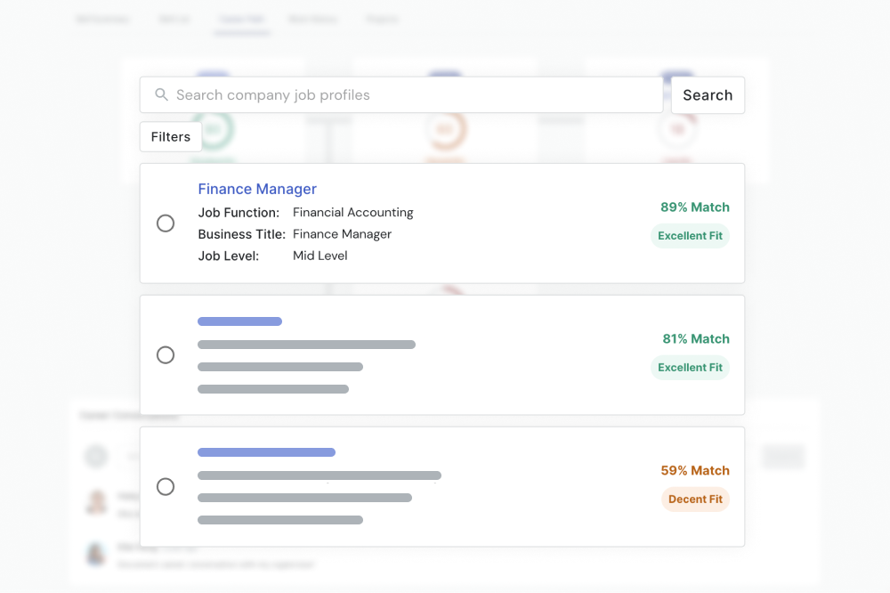Screen dimensions: 890x593
Task: Click the Mid Level job level text
Action: 320,255
